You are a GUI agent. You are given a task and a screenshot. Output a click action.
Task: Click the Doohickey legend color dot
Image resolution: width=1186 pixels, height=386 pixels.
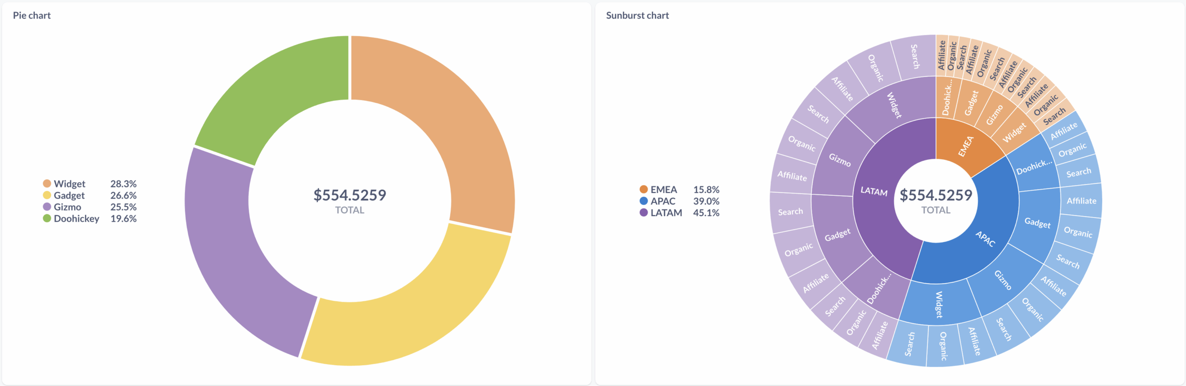[47, 218]
